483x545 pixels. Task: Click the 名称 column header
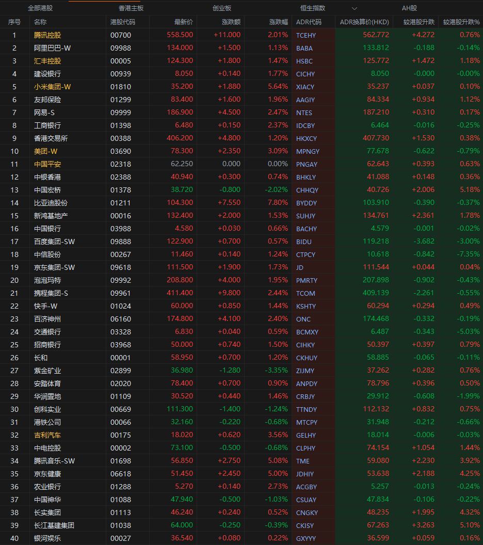coord(40,22)
